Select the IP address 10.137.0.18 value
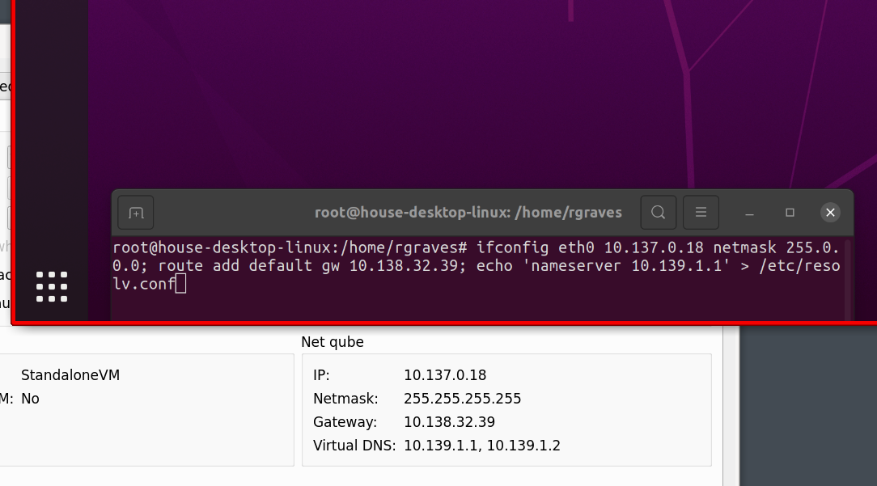This screenshot has height=486, width=877. pyautogui.click(x=444, y=375)
